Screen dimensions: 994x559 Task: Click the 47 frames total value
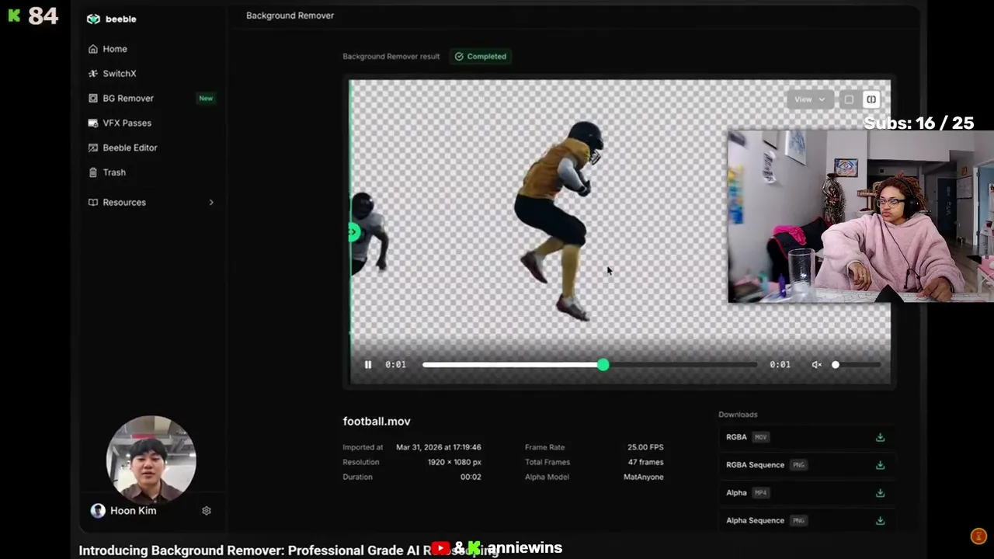645,462
